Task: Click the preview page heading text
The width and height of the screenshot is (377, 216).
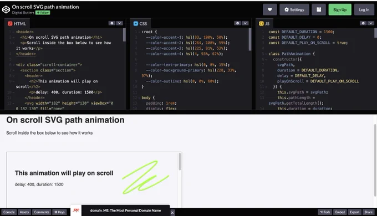Action: (65, 120)
